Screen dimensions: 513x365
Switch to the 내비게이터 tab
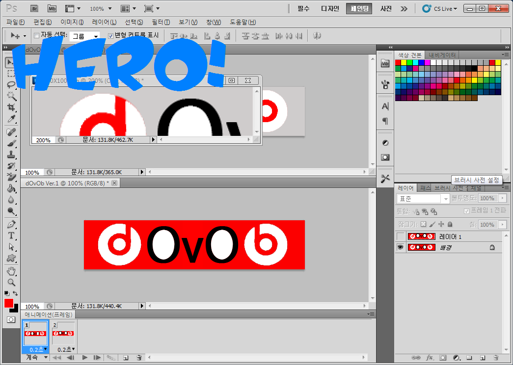442,55
